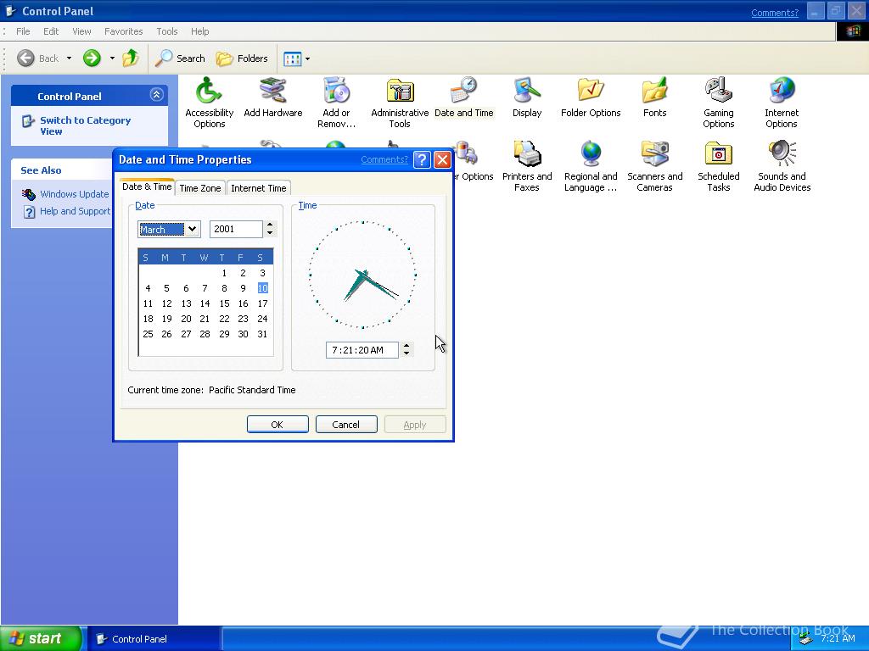The image size is (869, 651).
Task: Open the Edit menu
Action: point(51,31)
